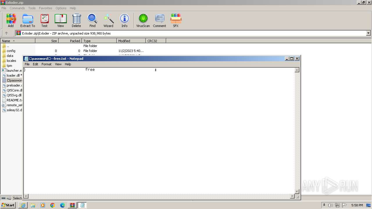Open Notepad View menu
Screen dimensions: 372x209
(58, 64)
